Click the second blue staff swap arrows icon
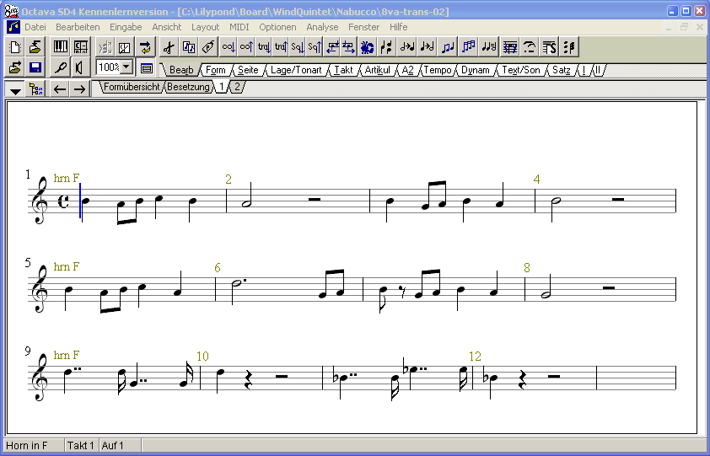This screenshot has height=456, width=710. pyautogui.click(x=348, y=47)
